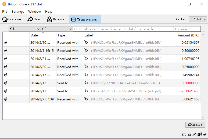Screen dimensions: 208x139
Task: Click the BTC unit display in status bar
Action: (x=184, y=134)
